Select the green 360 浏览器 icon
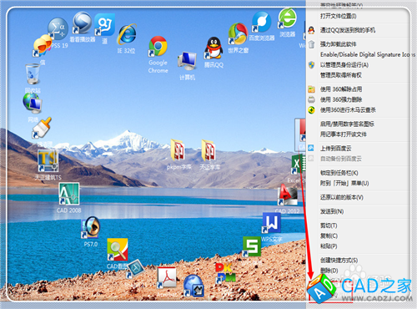The height and width of the screenshot is (309, 417). 287,18
